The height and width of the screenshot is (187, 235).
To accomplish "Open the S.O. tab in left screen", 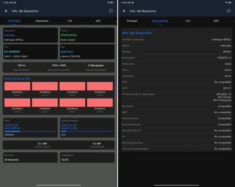I will pos(70,21).
